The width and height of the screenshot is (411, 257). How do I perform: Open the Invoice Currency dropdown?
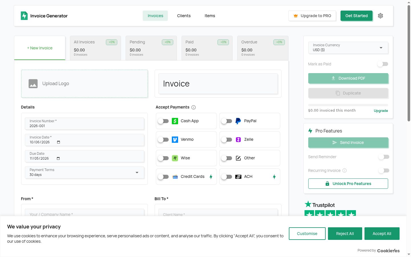348,48
